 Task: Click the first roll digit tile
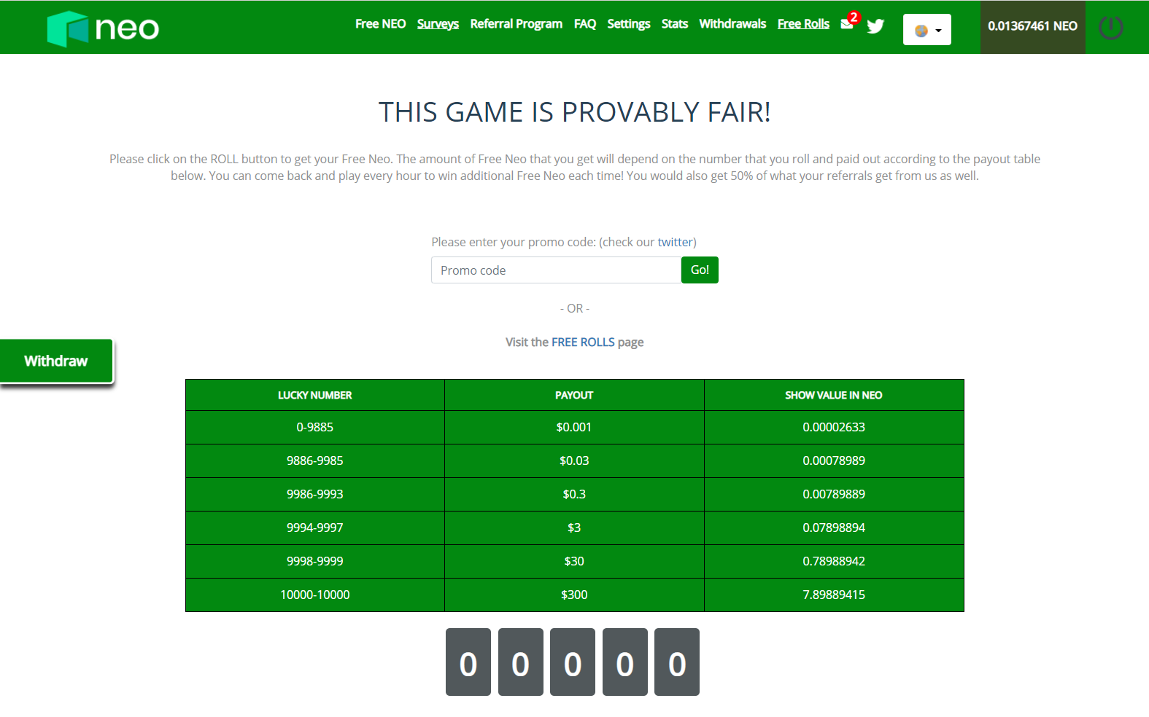(x=468, y=662)
